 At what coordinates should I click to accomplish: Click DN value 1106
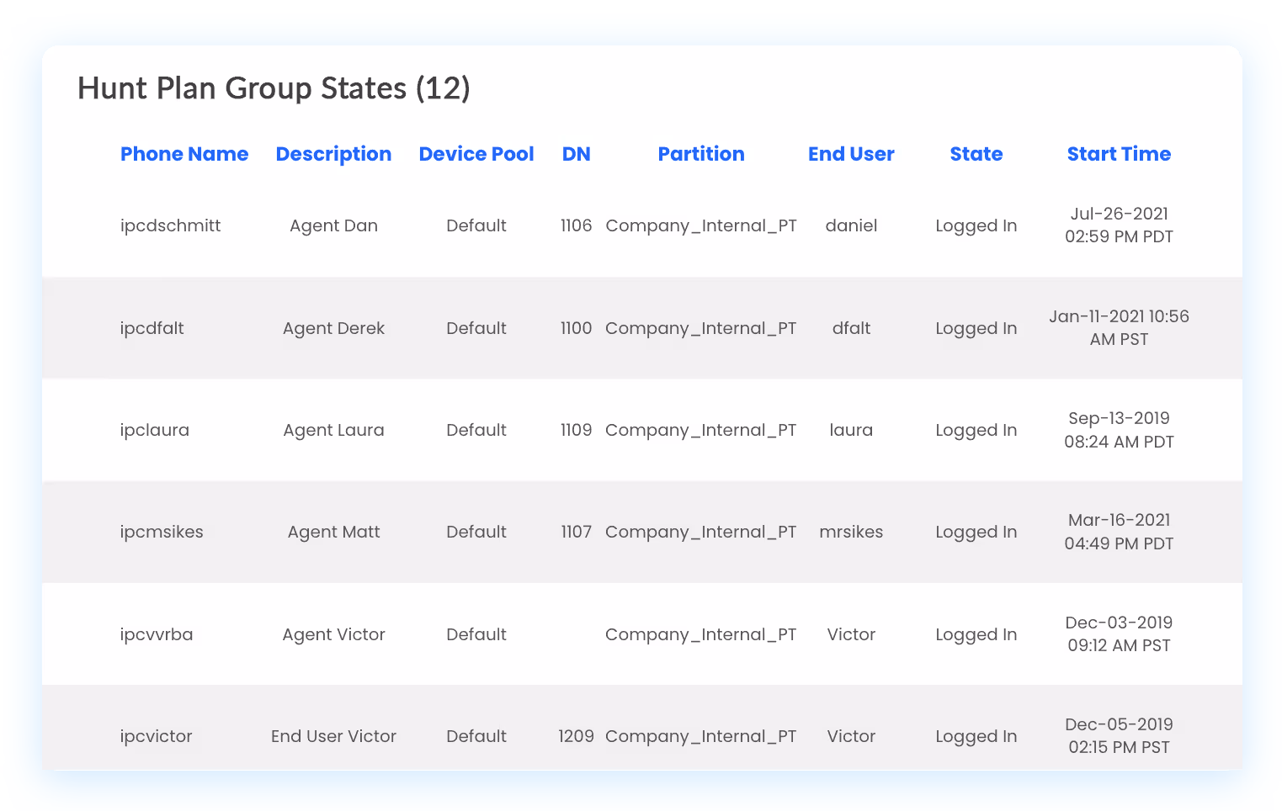(577, 225)
